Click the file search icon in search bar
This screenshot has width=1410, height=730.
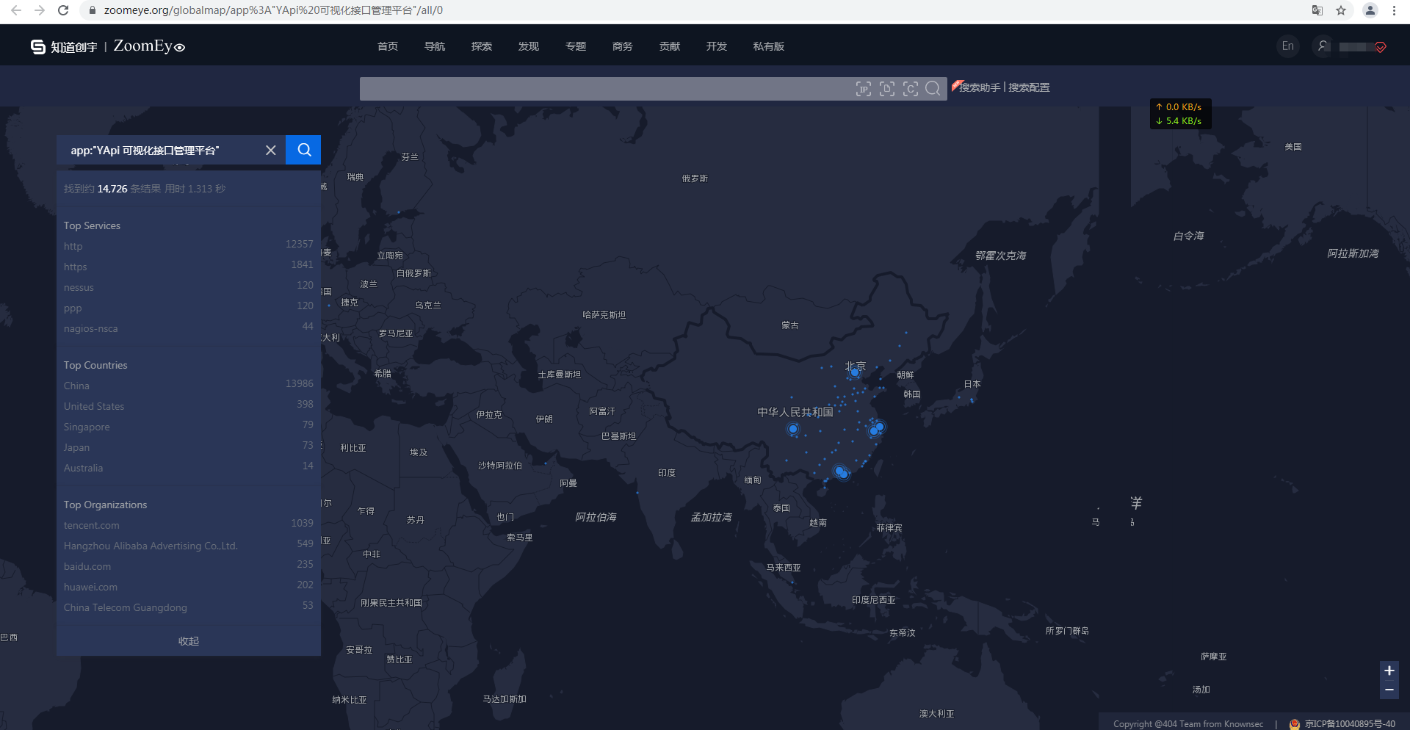click(887, 89)
